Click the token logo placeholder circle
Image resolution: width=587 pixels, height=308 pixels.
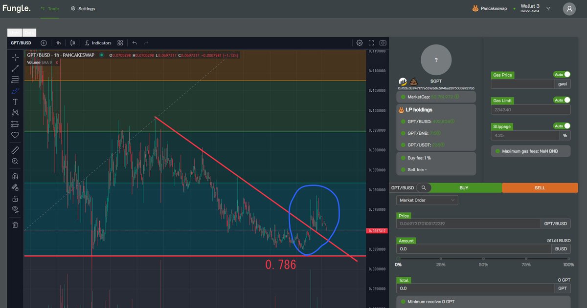click(x=436, y=60)
